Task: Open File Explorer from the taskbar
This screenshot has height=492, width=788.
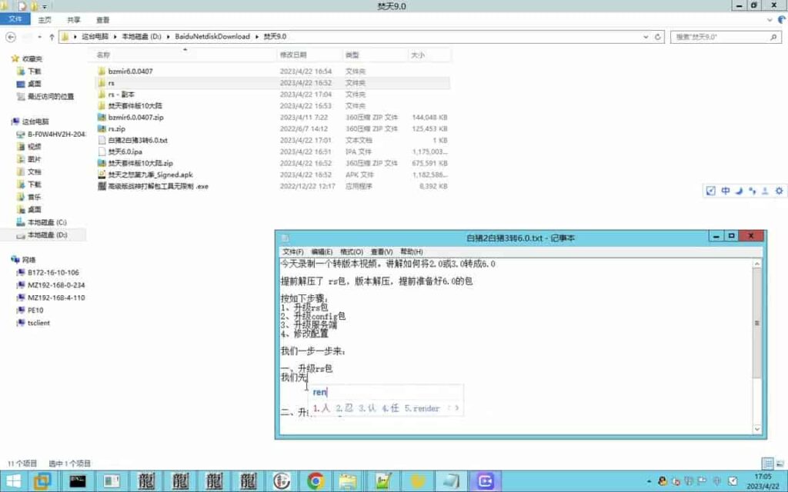Action: point(348,480)
